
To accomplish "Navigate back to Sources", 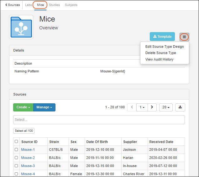I will point(13,5).
